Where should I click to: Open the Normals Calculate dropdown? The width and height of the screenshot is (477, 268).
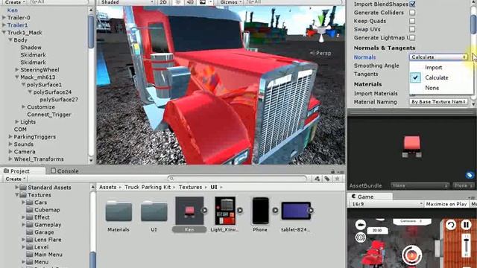(438, 57)
